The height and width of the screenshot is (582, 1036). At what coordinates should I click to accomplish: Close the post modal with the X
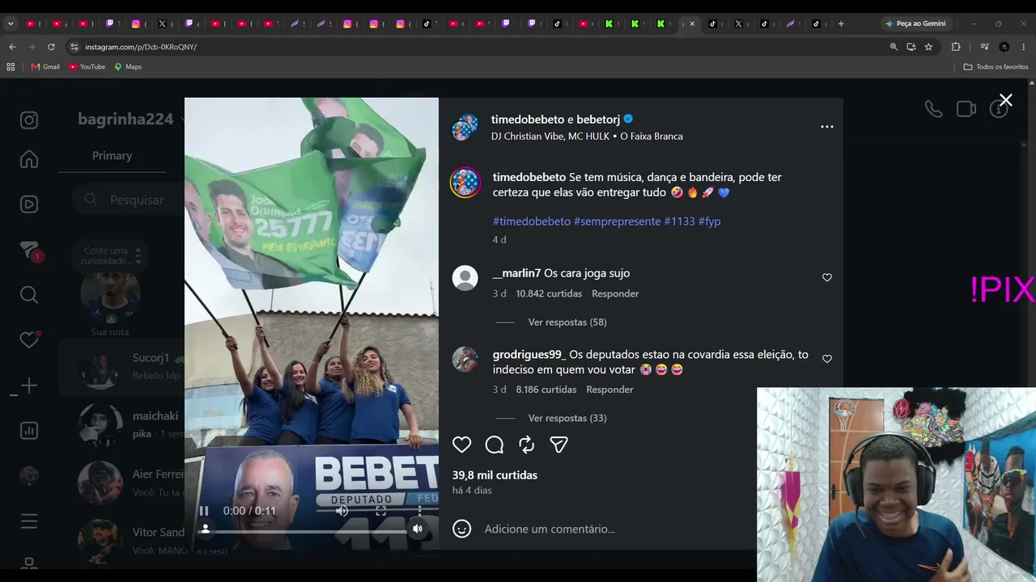pyautogui.click(x=1005, y=100)
